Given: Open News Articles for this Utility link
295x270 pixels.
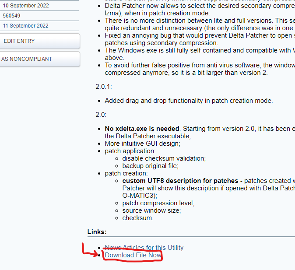Looking at the screenshot, I should [x=144, y=248].
